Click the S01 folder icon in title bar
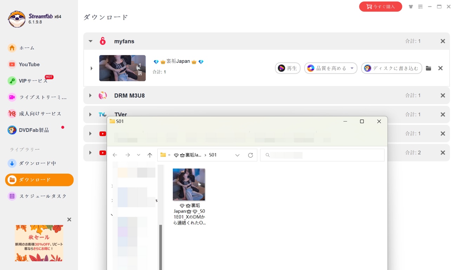The image size is (456, 270). (x=112, y=121)
